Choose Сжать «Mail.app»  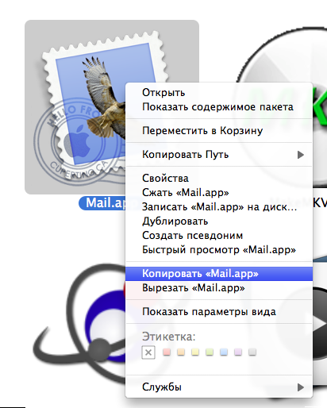[218, 192]
